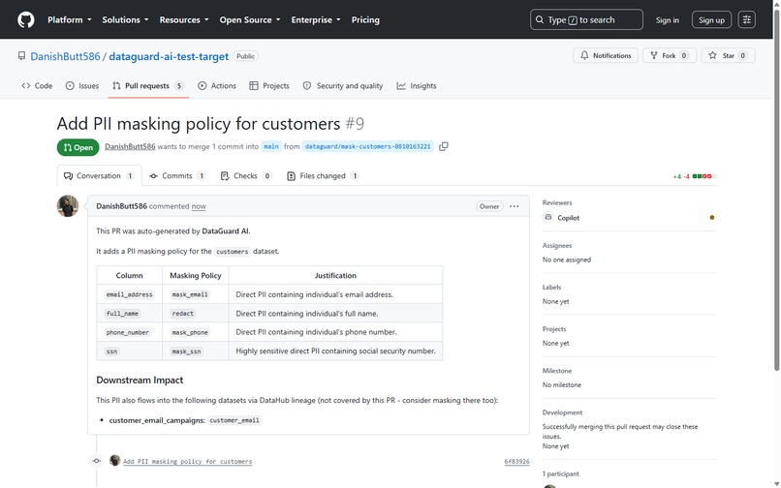Open the Platform menu
This screenshot has height=488, width=781.
pos(70,20)
